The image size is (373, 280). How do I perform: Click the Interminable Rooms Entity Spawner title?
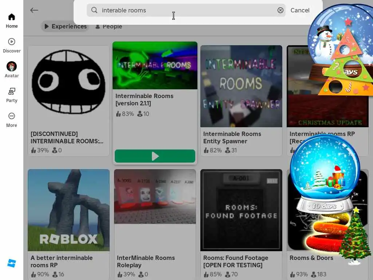click(x=232, y=137)
